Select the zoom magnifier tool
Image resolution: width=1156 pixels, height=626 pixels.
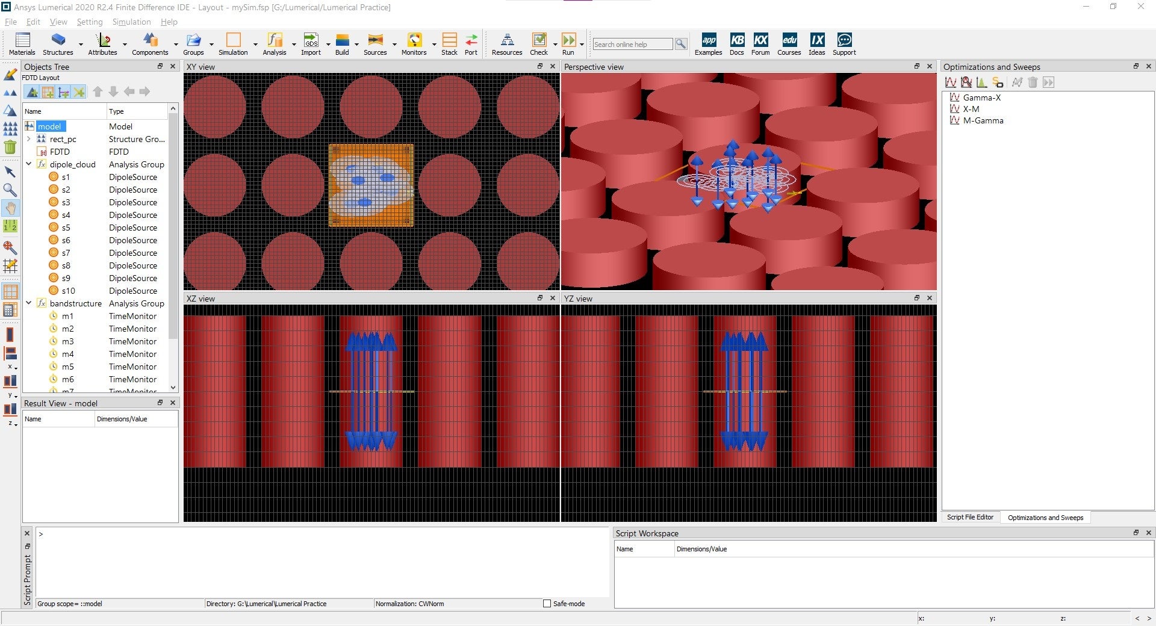pyautogui.click(x=10, y=190)
